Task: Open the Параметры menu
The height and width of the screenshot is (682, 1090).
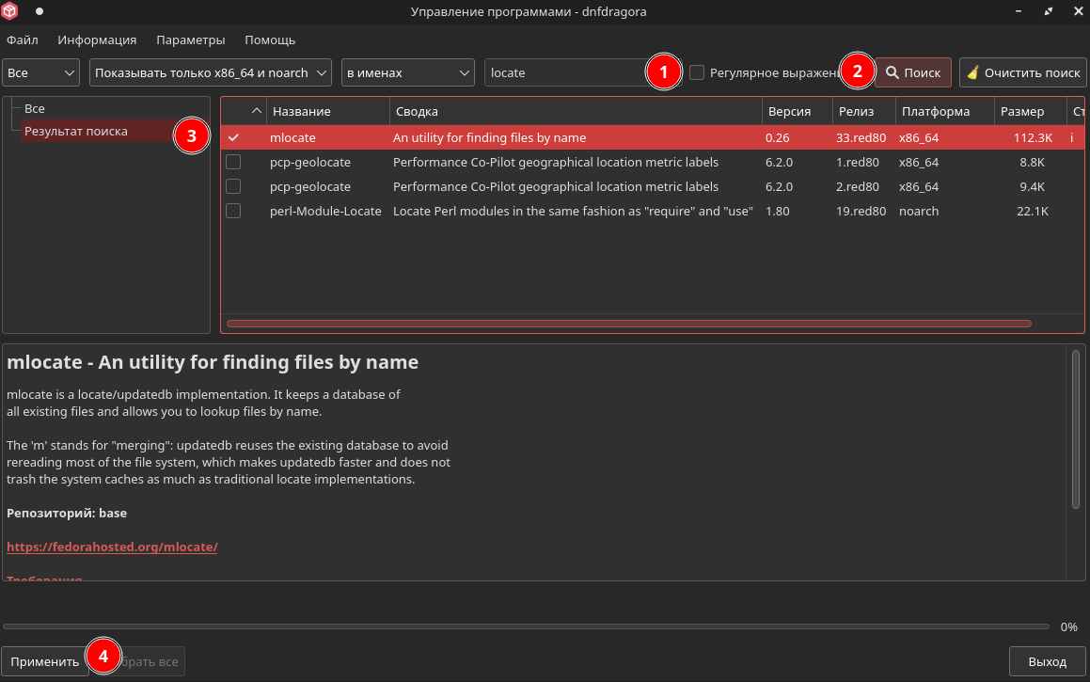Action: coord(191,40)
